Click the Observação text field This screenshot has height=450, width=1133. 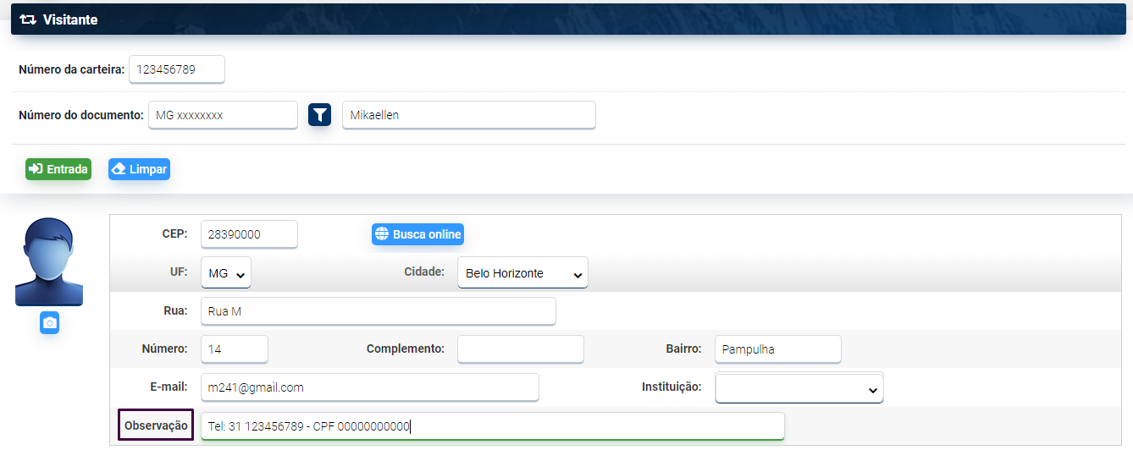coord(492,426)
